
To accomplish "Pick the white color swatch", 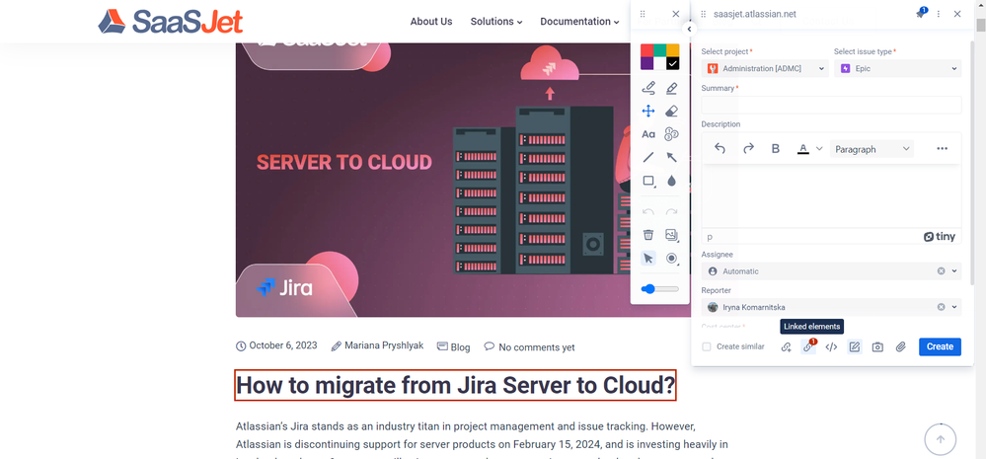I will tap(659, 63).
